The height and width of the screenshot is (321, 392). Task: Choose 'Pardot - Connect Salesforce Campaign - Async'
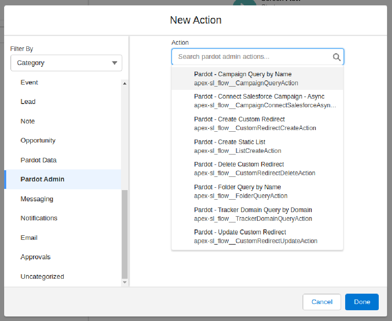coord(258,100)
